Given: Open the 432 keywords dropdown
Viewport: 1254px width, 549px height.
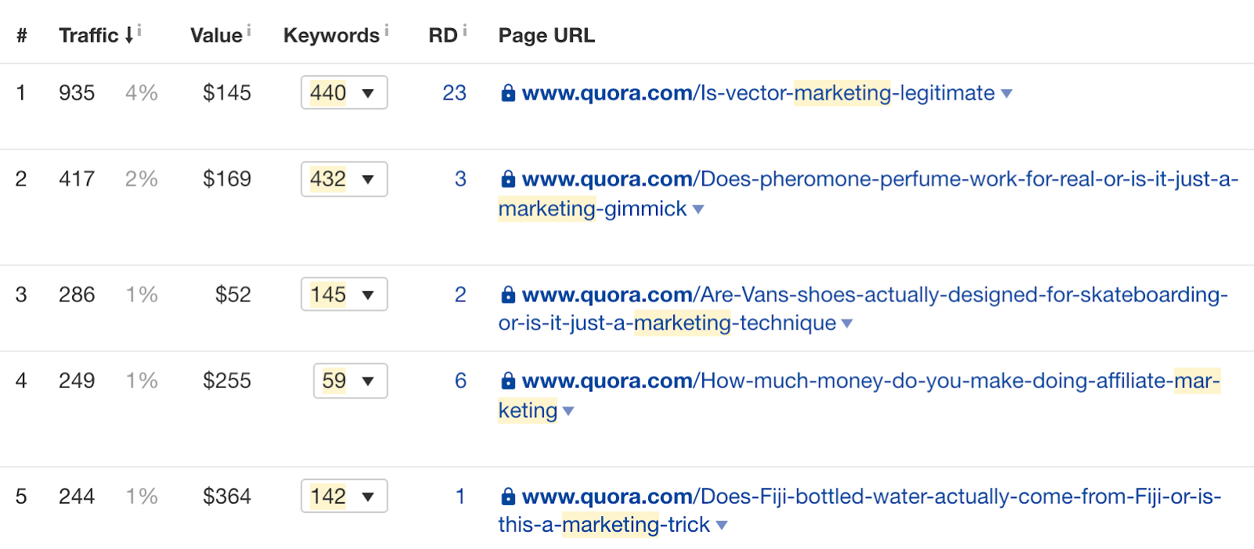Looking at the screenshot, I should pyautogui.click(x=344, y=179).
